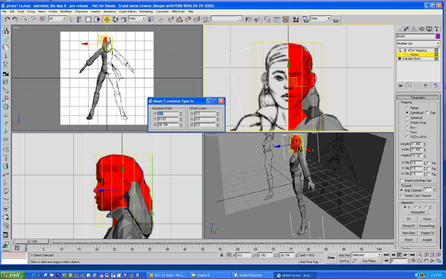
Task: Select the Move tool in main toolbar
Action: (x=107, y=19)
